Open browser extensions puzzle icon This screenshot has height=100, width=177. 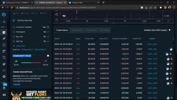click(x=161, y=7)
